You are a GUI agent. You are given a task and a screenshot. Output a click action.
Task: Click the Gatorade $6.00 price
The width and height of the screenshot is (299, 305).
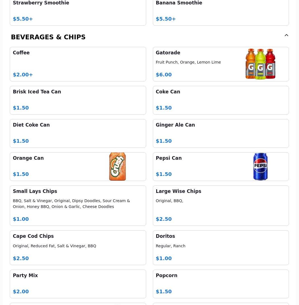pyautogui.click(x=164, y=75)
